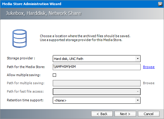Open the Storage provider dropdown
The width and height of the screenshot is (164, 119).
tap(97, 59)
